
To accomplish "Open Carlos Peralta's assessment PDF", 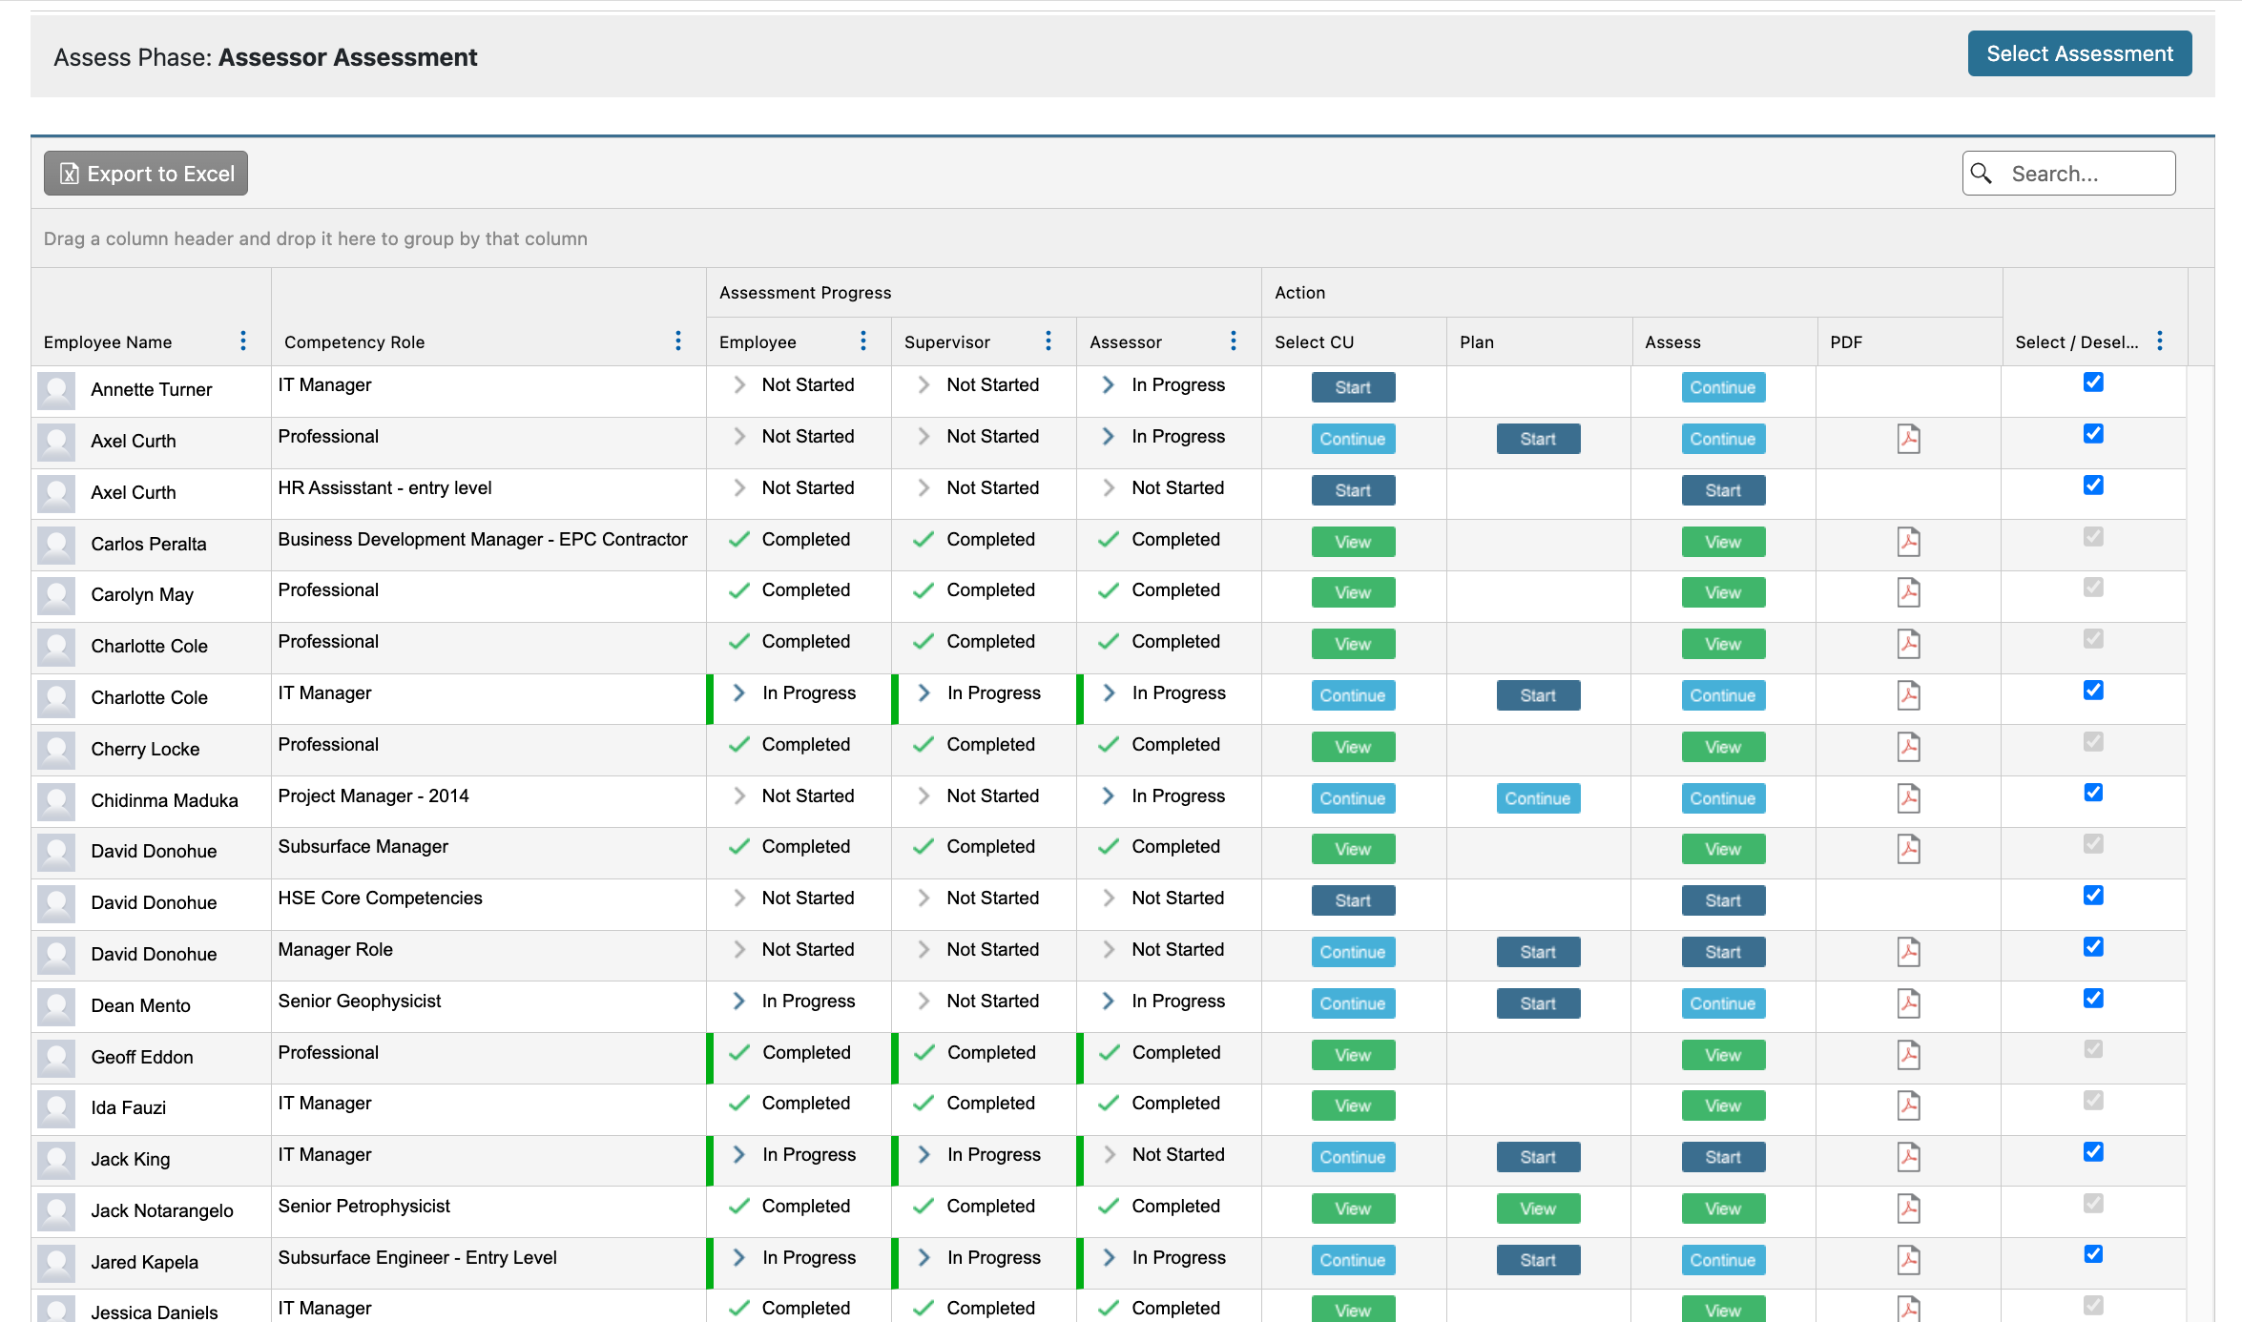I will pyautogui.click(x=1908, y=541).
